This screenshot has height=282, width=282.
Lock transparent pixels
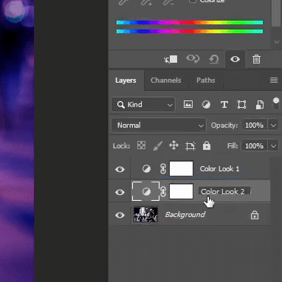coord(141,145)
